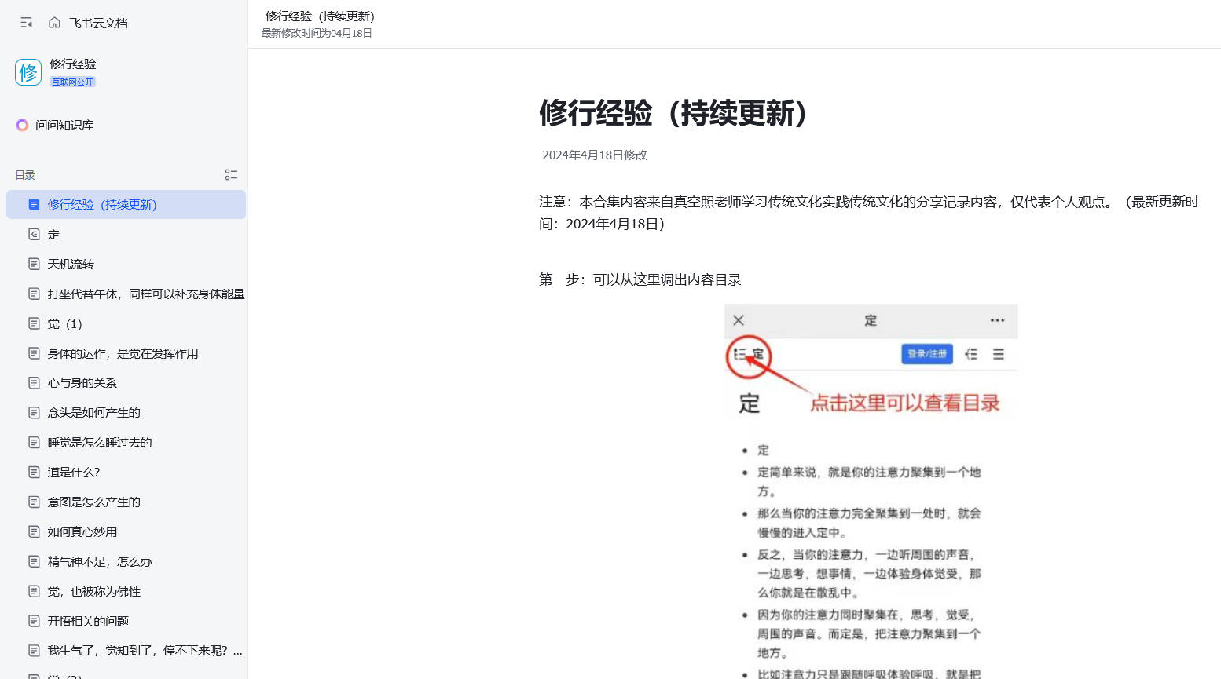Click the page icon beside 定 in directory
This screenshot has width=1221, height=679.
coord(34,234)
